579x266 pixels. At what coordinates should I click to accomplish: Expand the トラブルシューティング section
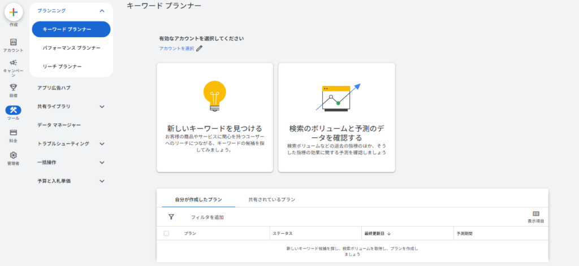pyautogui.click(x=102, y=144)
